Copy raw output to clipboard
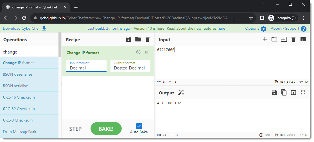314x142 pixels. coord(284,92)
